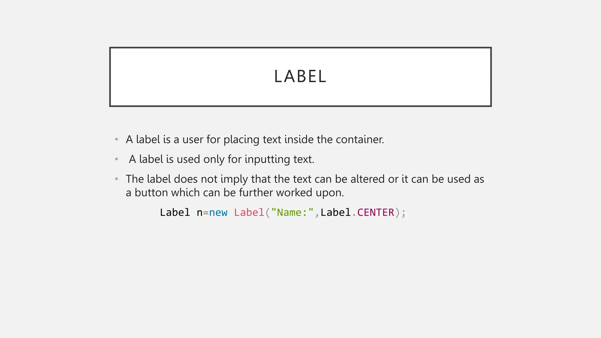The image size is (601, 338).
Task: Click the LABEL slide title
Action: click(300, 77)
